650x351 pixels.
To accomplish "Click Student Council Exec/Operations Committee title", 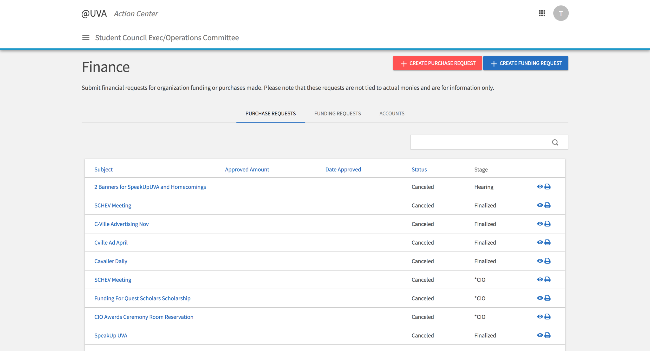I will (x=167, y=38).
